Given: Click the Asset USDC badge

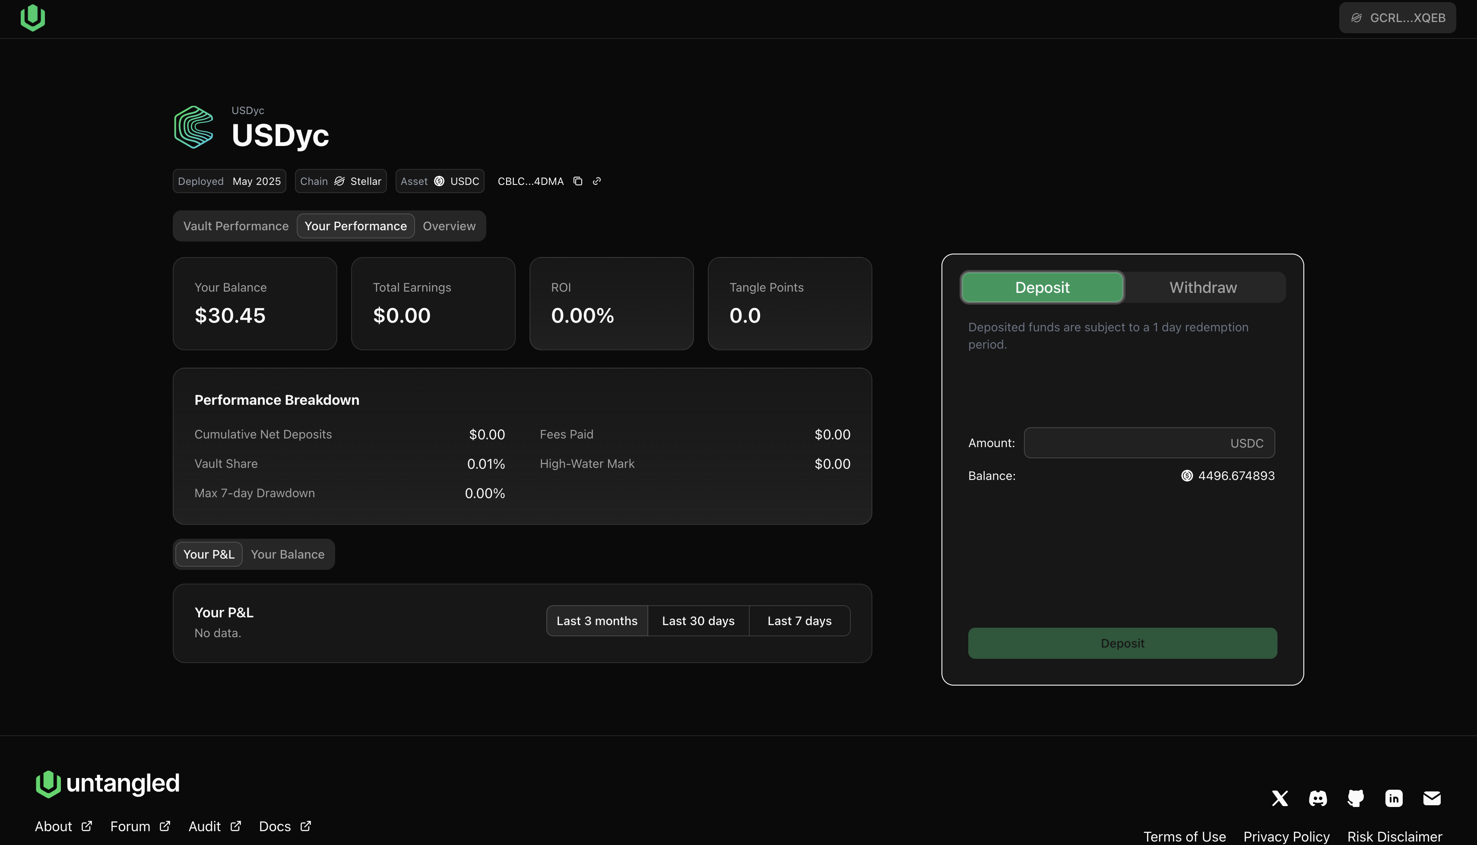Looking at the screenshot, I should coord(440,181).
